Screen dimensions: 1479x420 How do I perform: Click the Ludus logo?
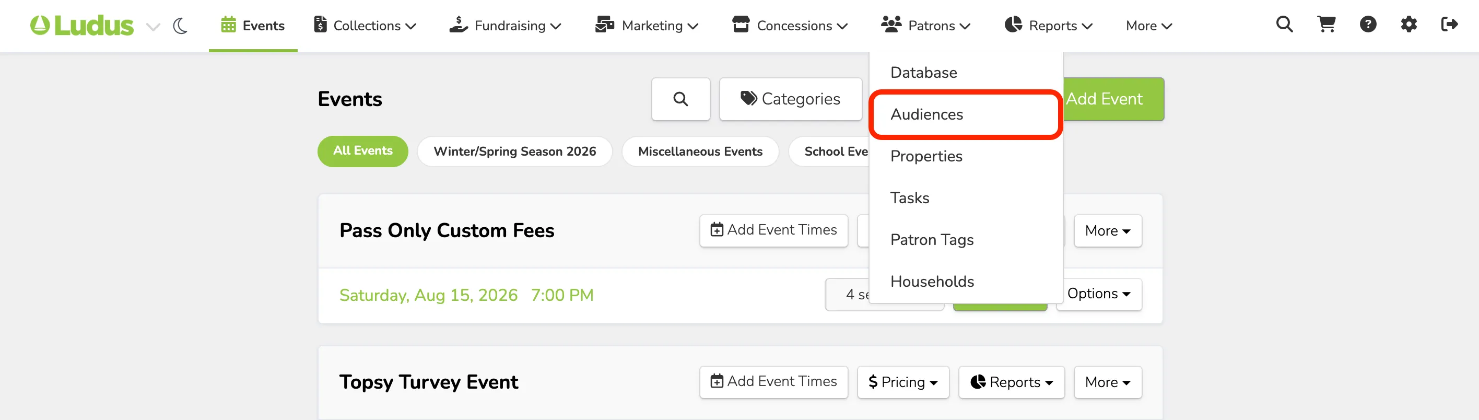click(81, 26)
